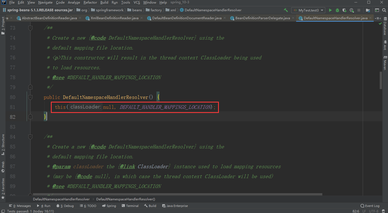Screen dimensions: 388x213
Task: Click the Tests passed status message
Action: (30, 211)
